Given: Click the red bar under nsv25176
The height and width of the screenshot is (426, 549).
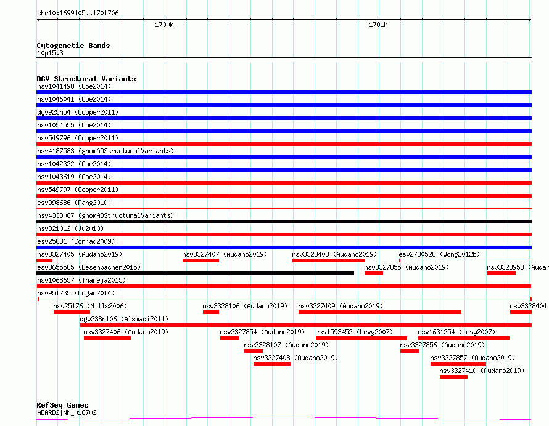Looking at the screenshot, I should (72, 312).
